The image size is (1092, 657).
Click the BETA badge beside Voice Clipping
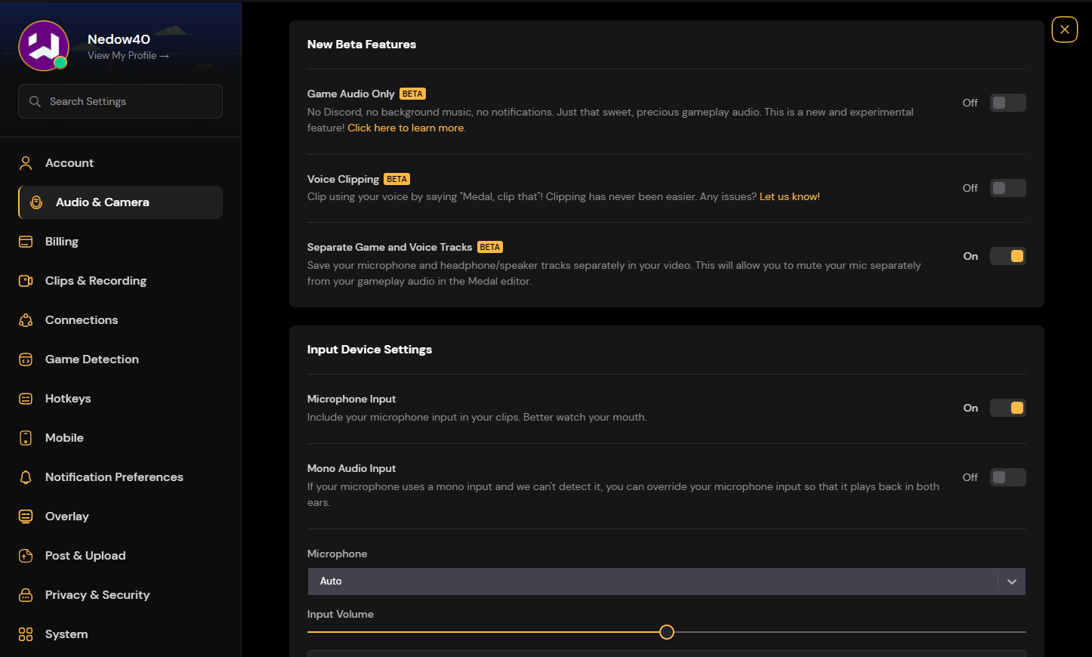coord(397,179)
